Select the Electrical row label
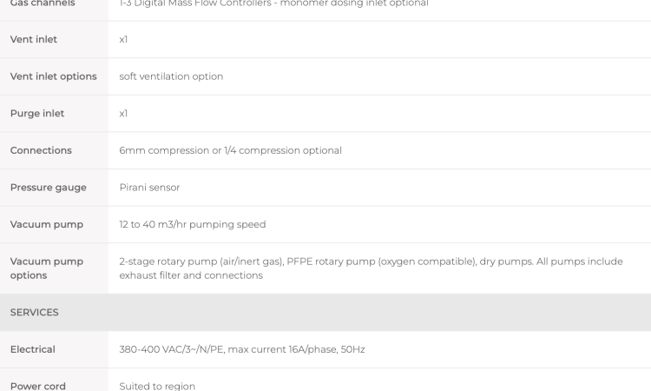This screenshot has width=651, height=391. (32, 349)
